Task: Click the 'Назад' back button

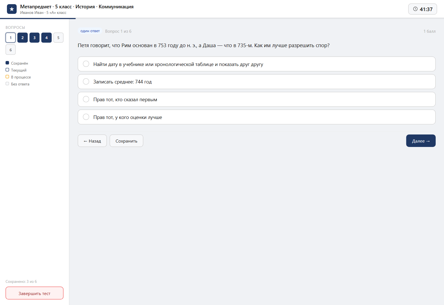Action: pyautogui.click(x=92, y=141)
